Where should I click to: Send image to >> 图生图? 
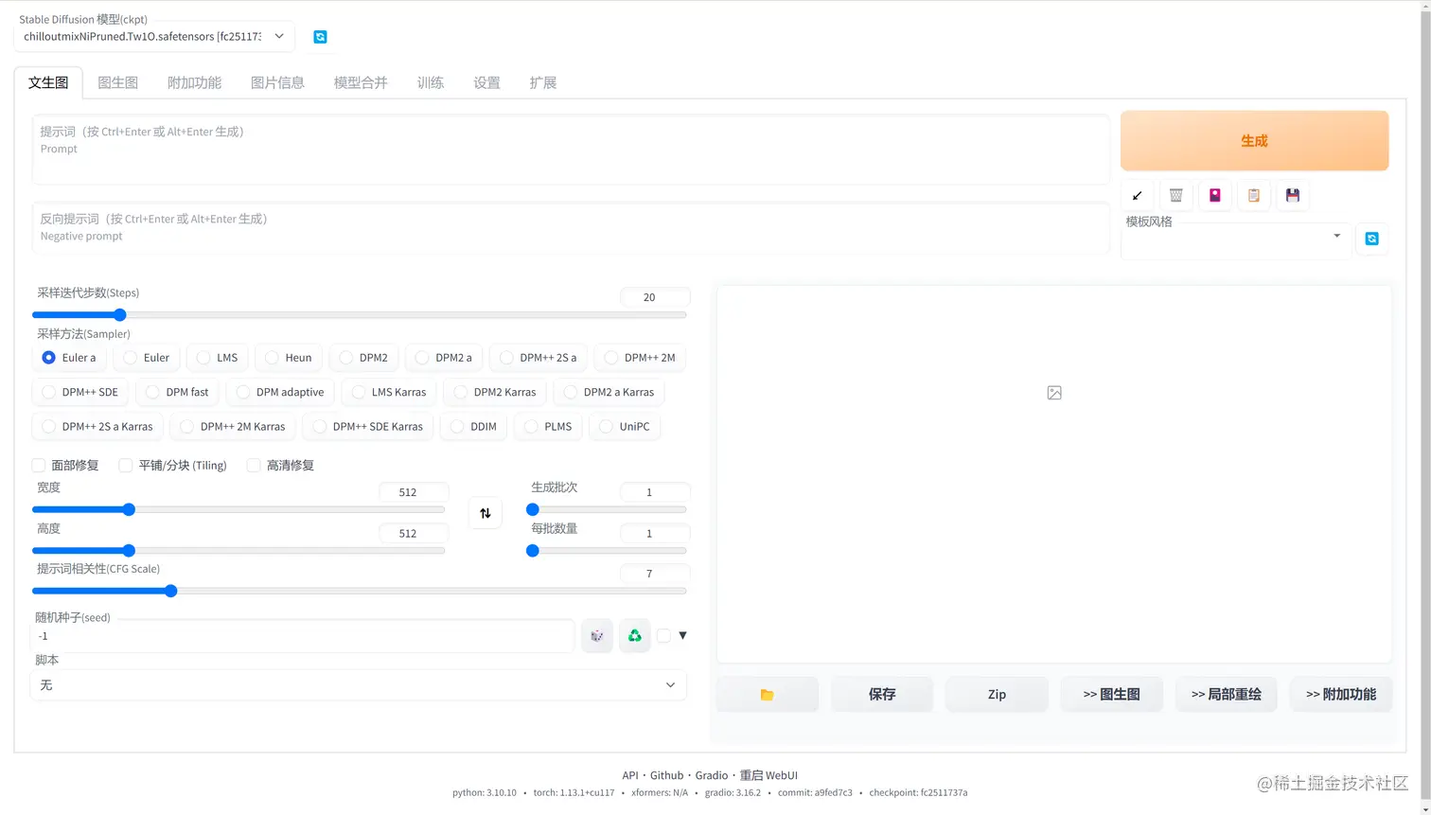coord(1111,694)
